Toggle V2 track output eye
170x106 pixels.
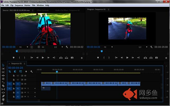(x=25, y=80)
